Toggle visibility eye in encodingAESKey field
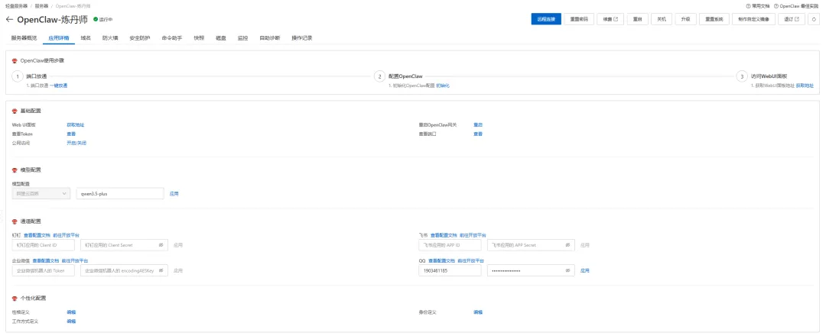Screen dimensions: 826x336 [161, 270]
